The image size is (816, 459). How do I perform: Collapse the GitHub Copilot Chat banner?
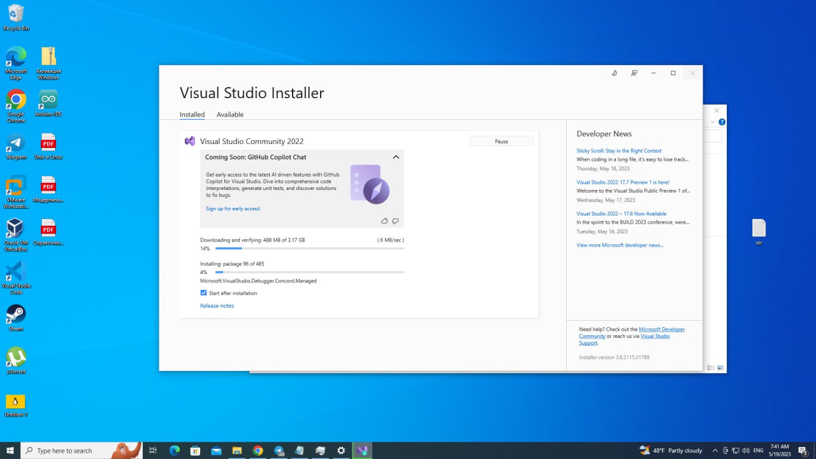(396, 157)
